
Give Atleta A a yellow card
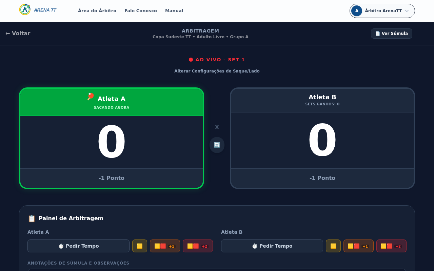140,246
